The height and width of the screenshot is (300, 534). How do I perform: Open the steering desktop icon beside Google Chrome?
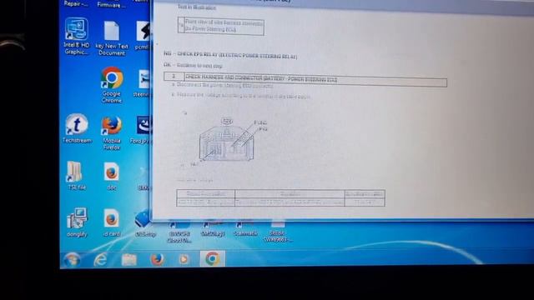(x=143, y=83)
